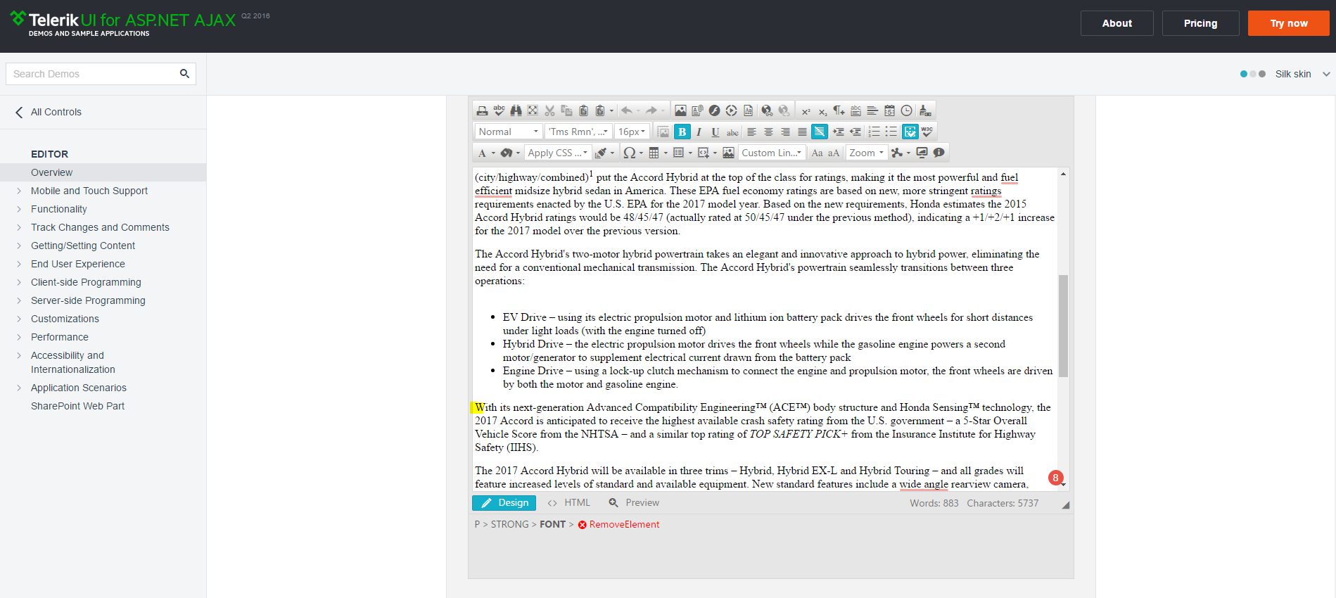Screen dimensions: 1336x598
Task: Open the Apply CSS Class dropdown
Action: 557,153
